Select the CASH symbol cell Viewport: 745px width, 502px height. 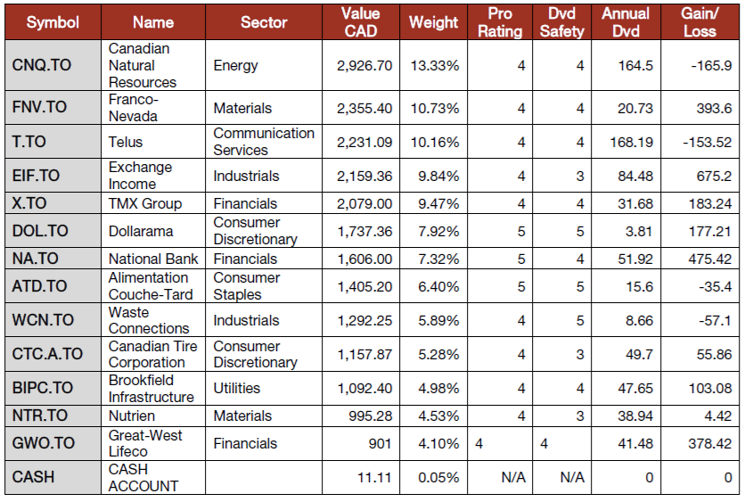tap(33, 477)
